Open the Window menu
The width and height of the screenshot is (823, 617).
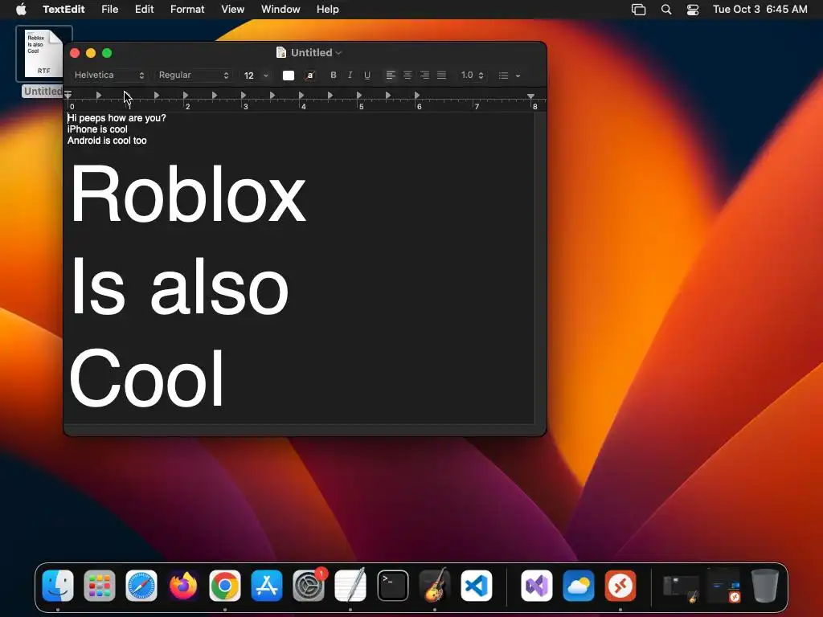pyautogui.click(x=280, y=9)
